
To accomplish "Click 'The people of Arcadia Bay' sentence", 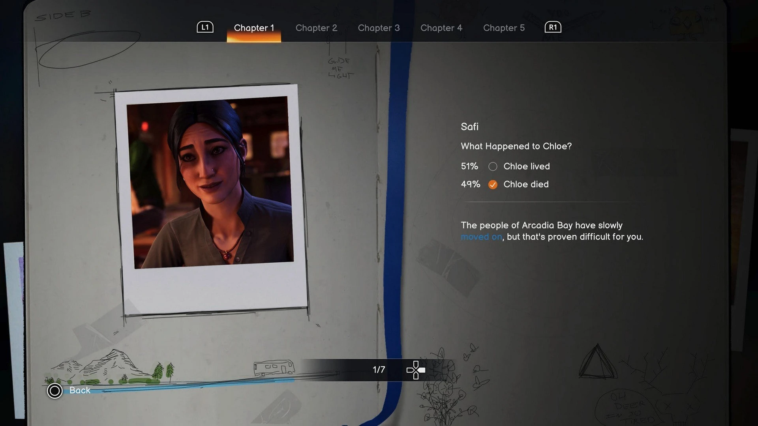I will pyautogui.click(x=552, y=231).
